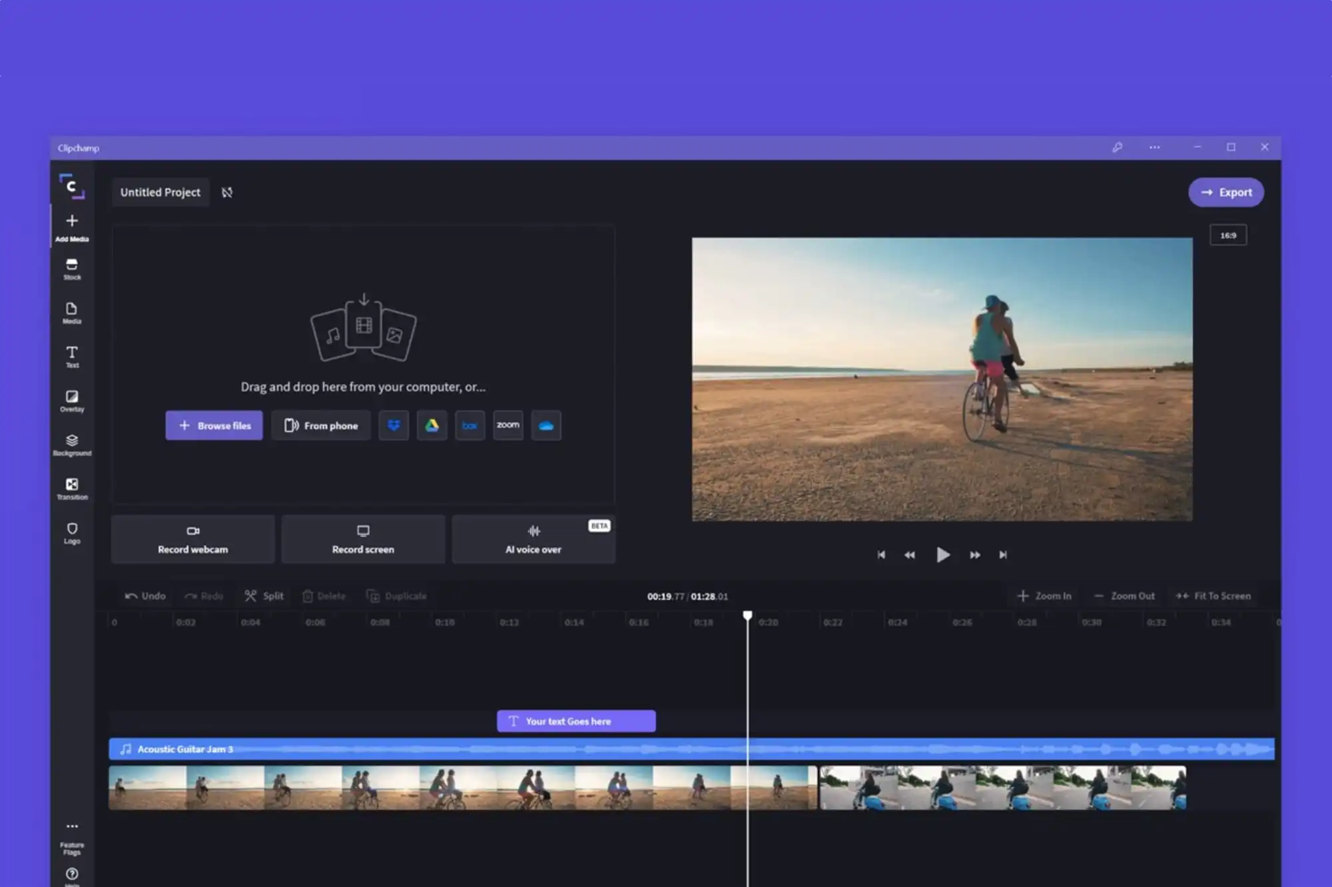Image resolution: width=1332 pixels, height=887 pixels.
Task: Import from Dropbox
Action: click(x=394, y=425)
